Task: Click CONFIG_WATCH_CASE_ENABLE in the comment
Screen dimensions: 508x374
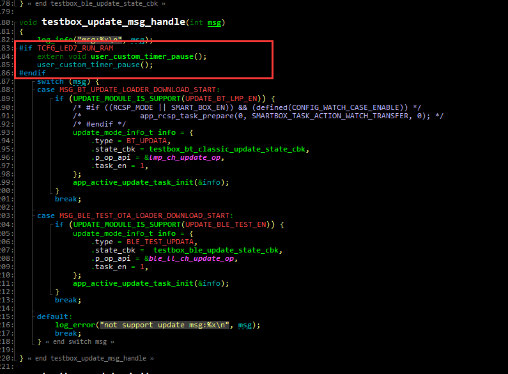Action: click(345, 107)
